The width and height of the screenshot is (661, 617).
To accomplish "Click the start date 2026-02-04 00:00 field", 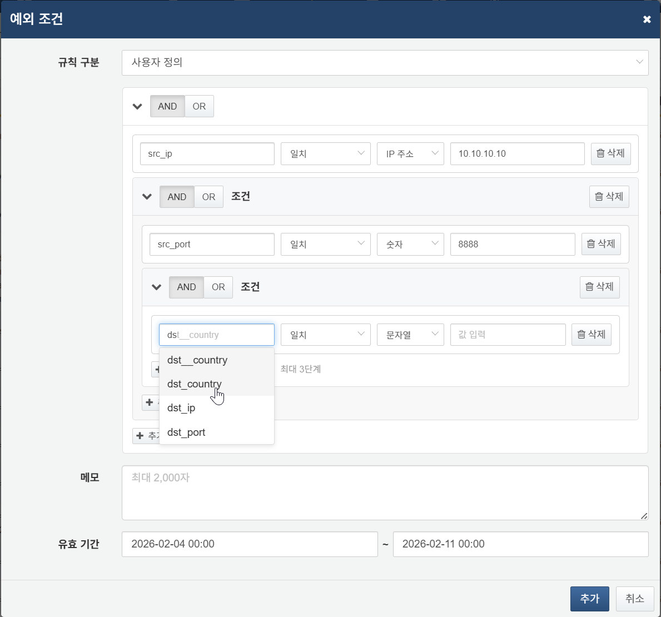I will [250, 544].
